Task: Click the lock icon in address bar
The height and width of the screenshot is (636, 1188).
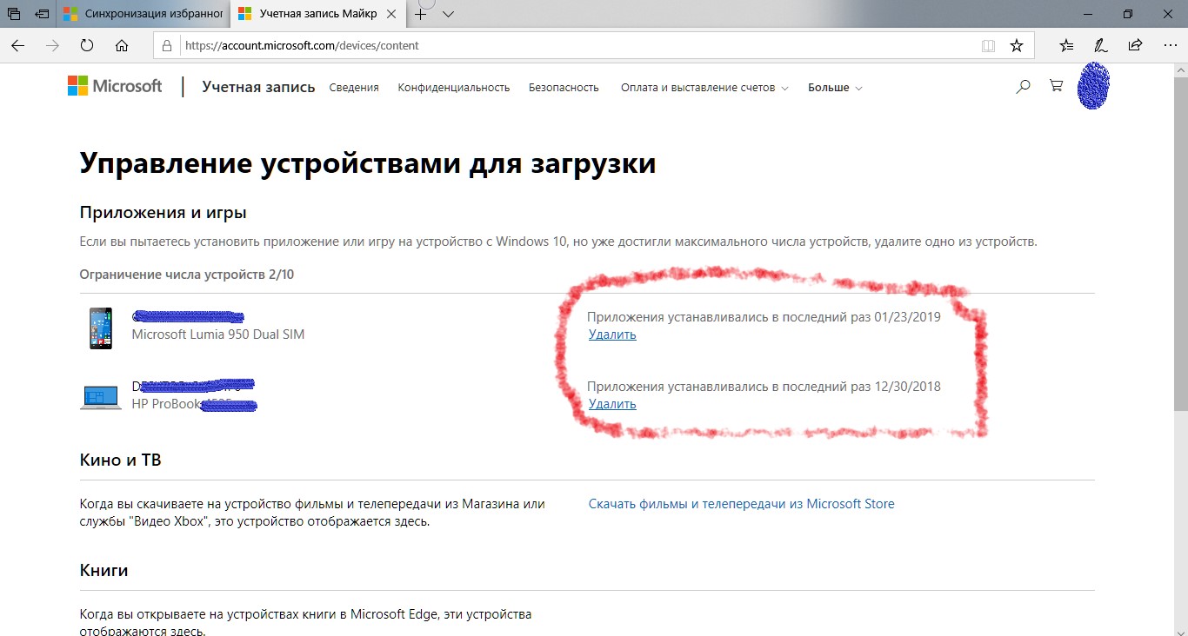Action: point(169,45)
